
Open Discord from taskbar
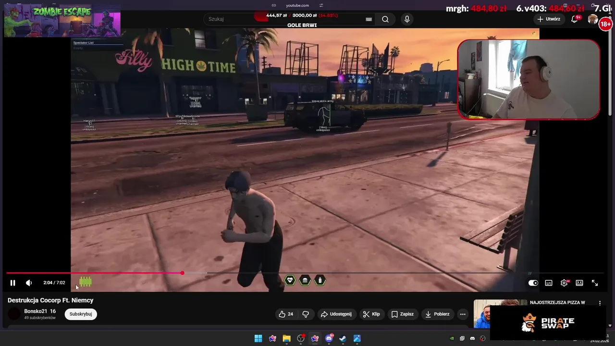point(329,338)
